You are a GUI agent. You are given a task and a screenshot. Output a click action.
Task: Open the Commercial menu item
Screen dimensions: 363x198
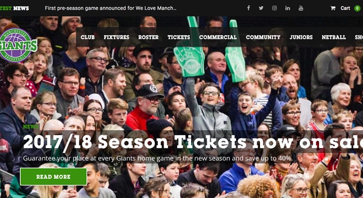(x=218, y=37)
